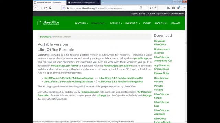220x123 pixels.
Task: Select Deutsch language link
Action: 152,14
